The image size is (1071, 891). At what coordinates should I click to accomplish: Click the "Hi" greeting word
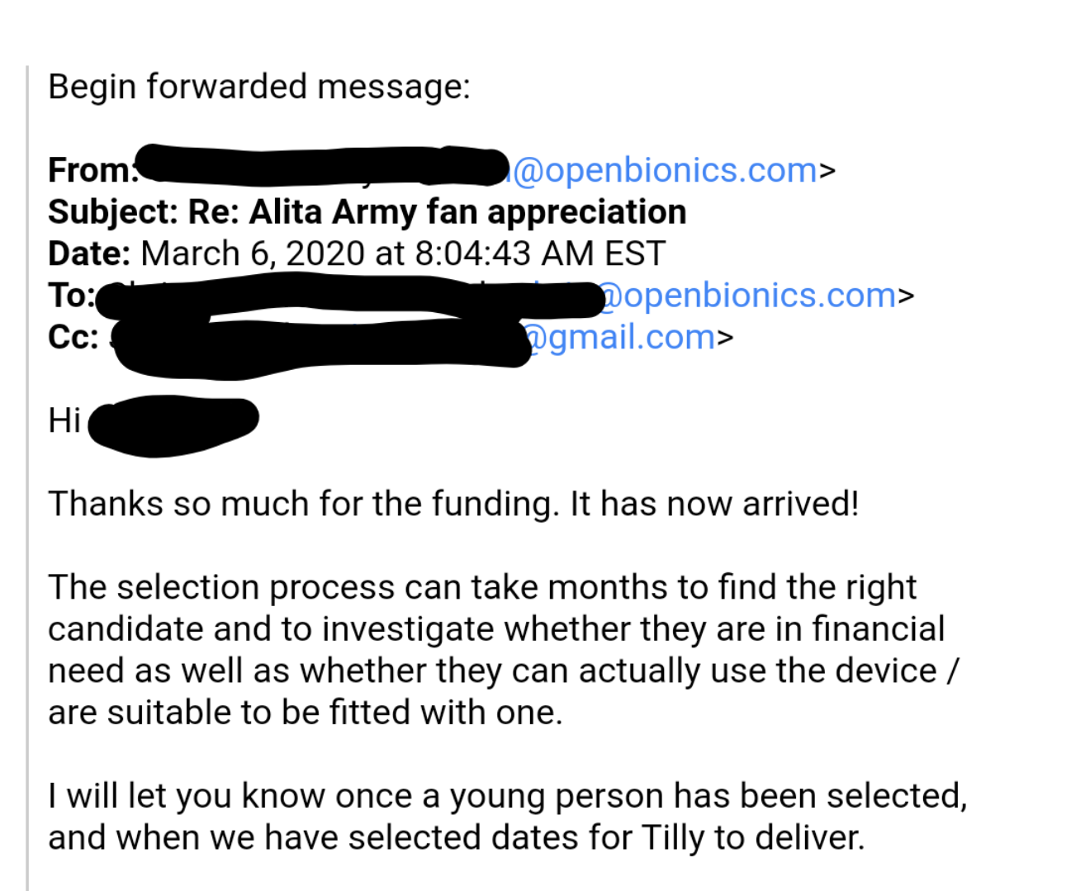[x=64, y=420]
